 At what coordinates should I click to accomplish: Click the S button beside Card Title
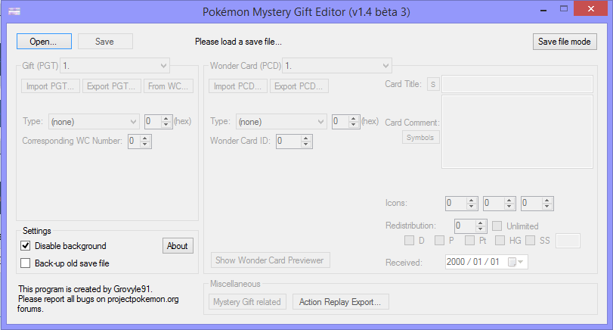pos(433,84)
